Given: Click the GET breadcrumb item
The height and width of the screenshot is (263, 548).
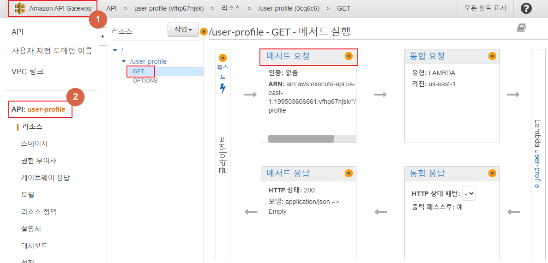Looking at the screenshot, I should point(343,8).
